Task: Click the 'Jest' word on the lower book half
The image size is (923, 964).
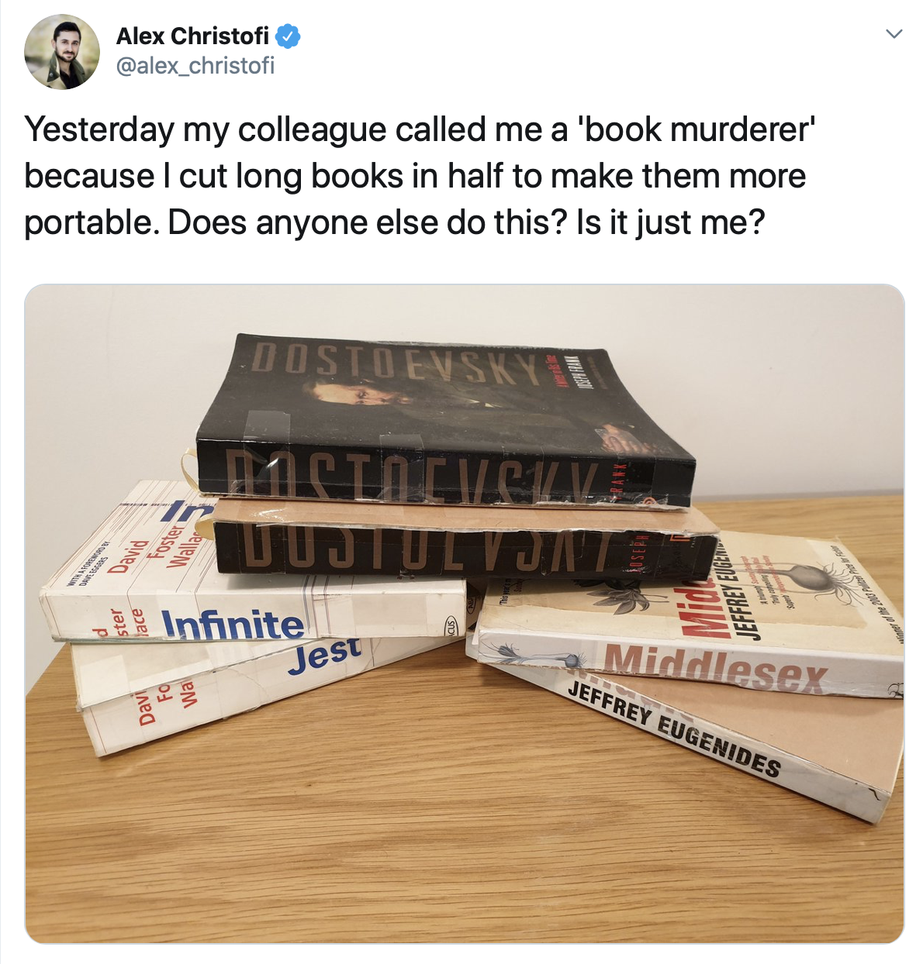Action: [324, 654]
